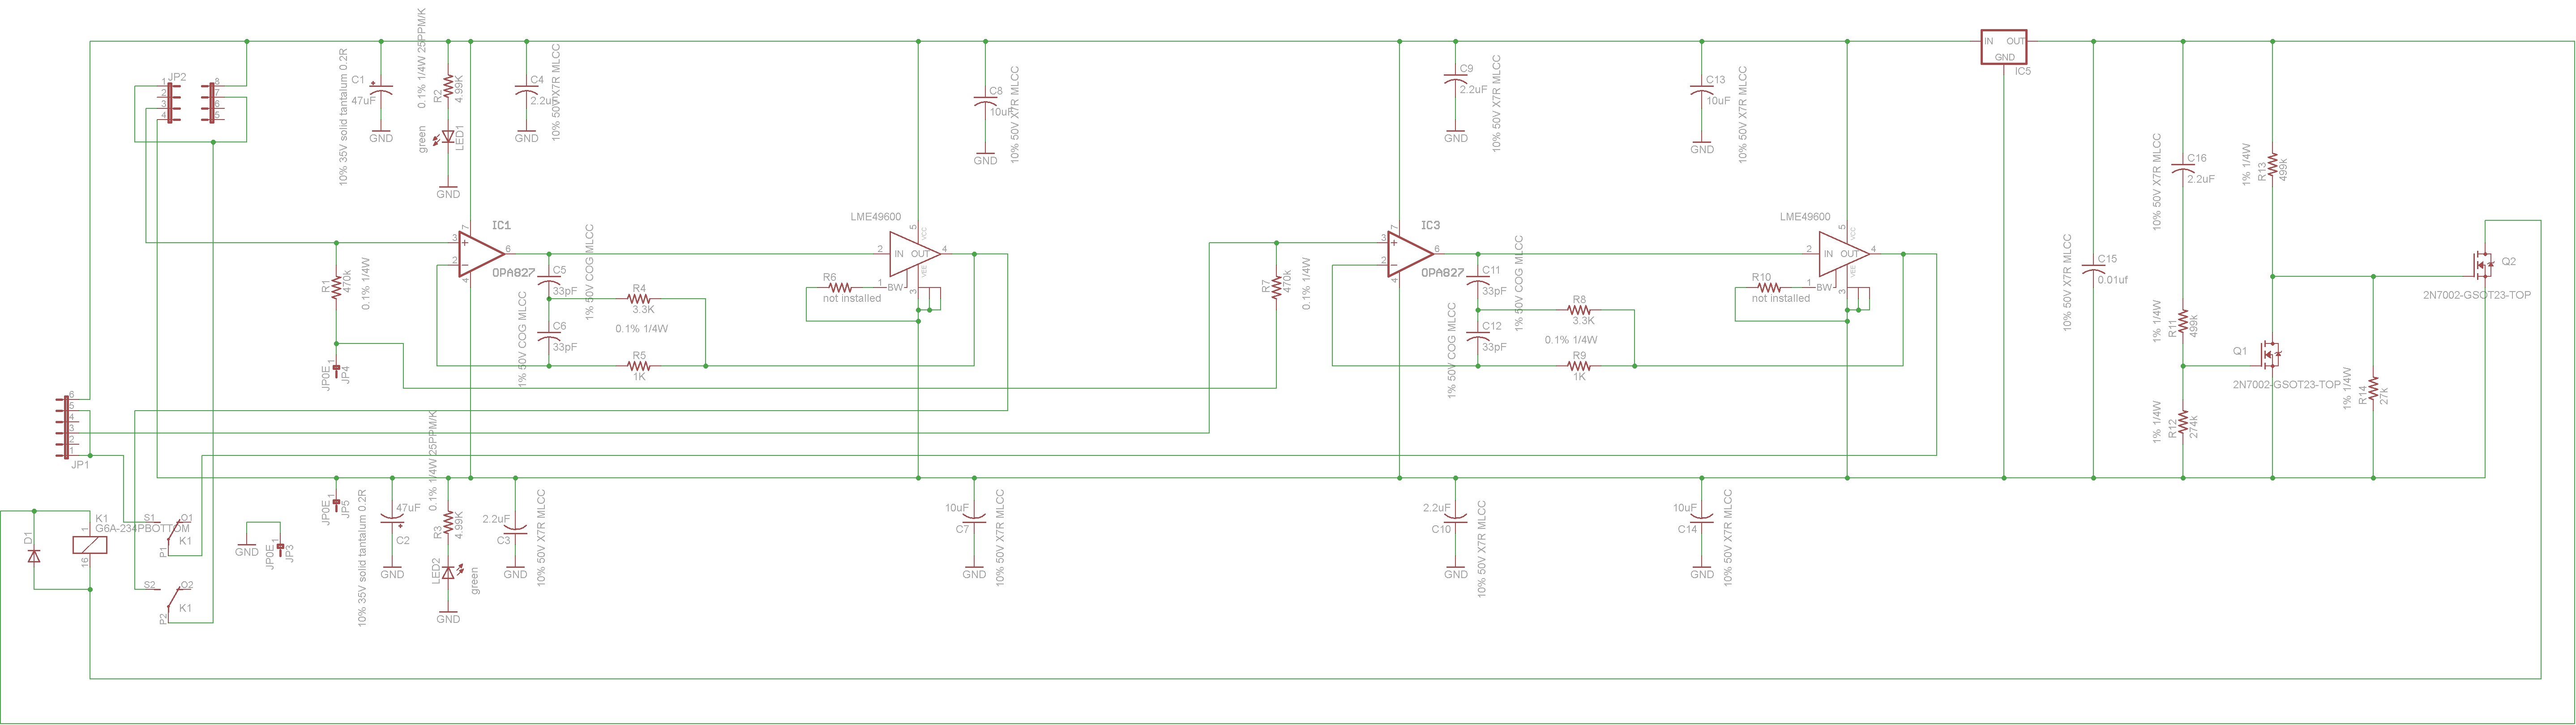2576x725 pixels.
Task: Click capacitor C14 10uF symbol
Action: click(1702, 519)
